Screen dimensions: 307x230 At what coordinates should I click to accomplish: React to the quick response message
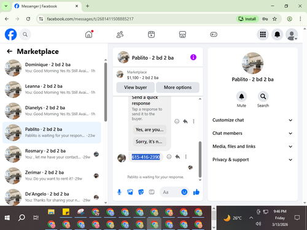[177, 121]
